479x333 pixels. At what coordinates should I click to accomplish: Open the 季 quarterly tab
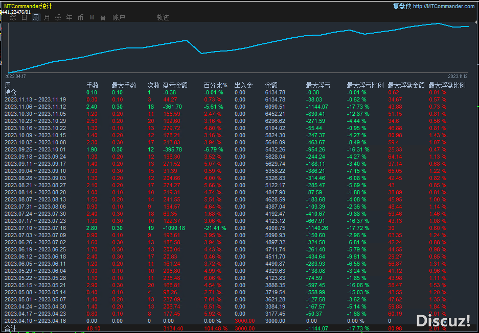[58, 18]
